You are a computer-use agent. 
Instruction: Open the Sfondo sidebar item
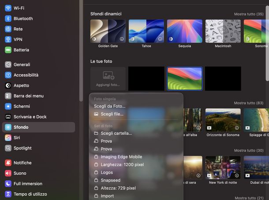(38, 127)
